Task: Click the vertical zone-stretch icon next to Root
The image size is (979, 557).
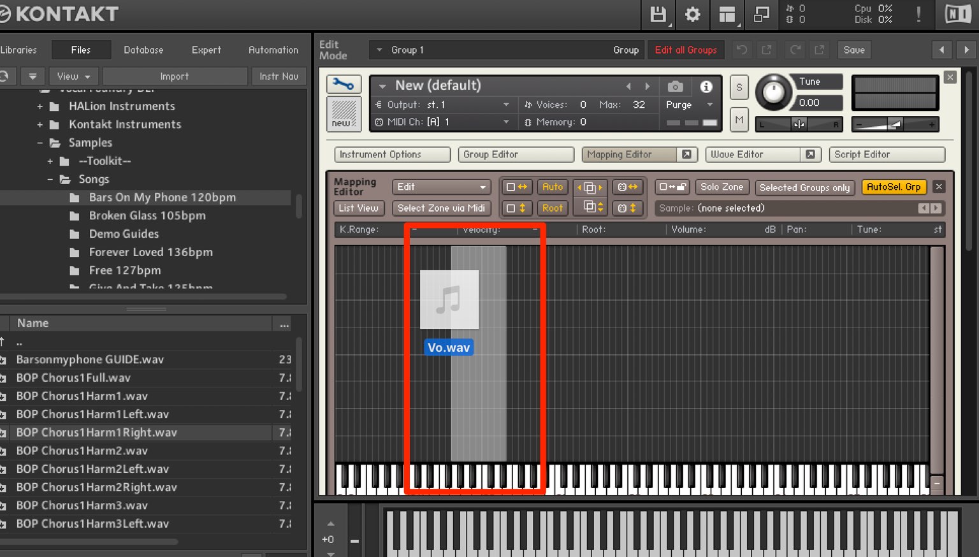Action: pyautogui.click(x=517, y=208)
